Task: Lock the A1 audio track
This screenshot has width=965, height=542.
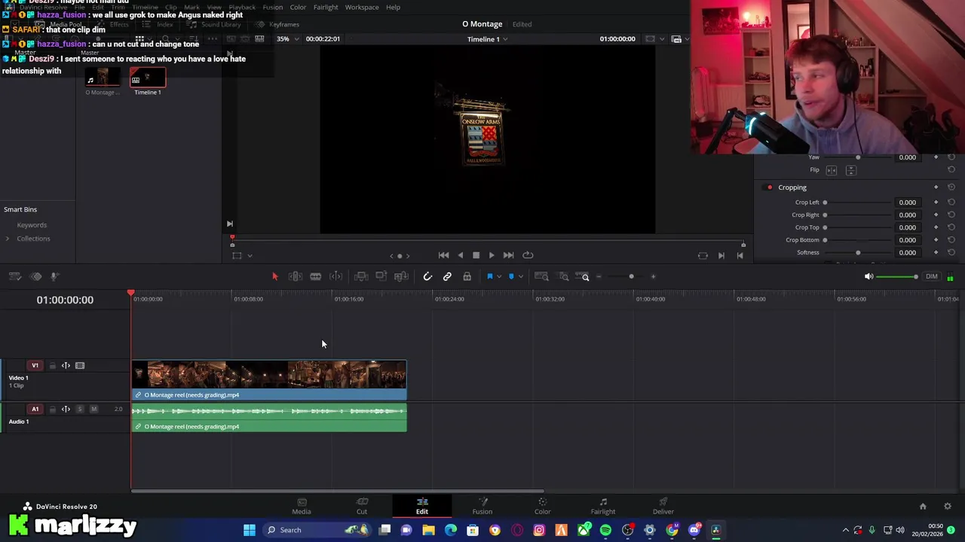Action: [52, 409]
